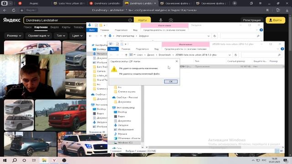
Task: Open Yandex search by image camera
Action: coord(171,20)
